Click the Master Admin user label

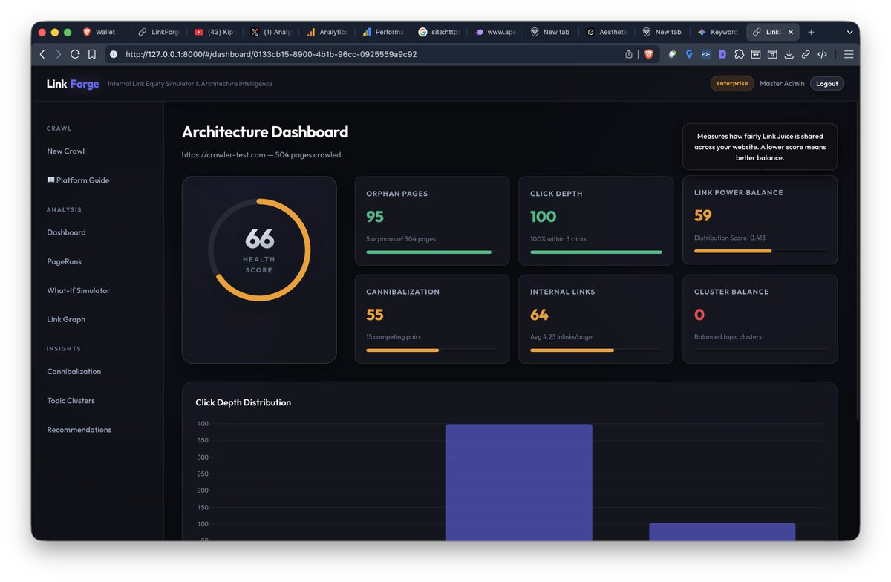coord(782,84)
